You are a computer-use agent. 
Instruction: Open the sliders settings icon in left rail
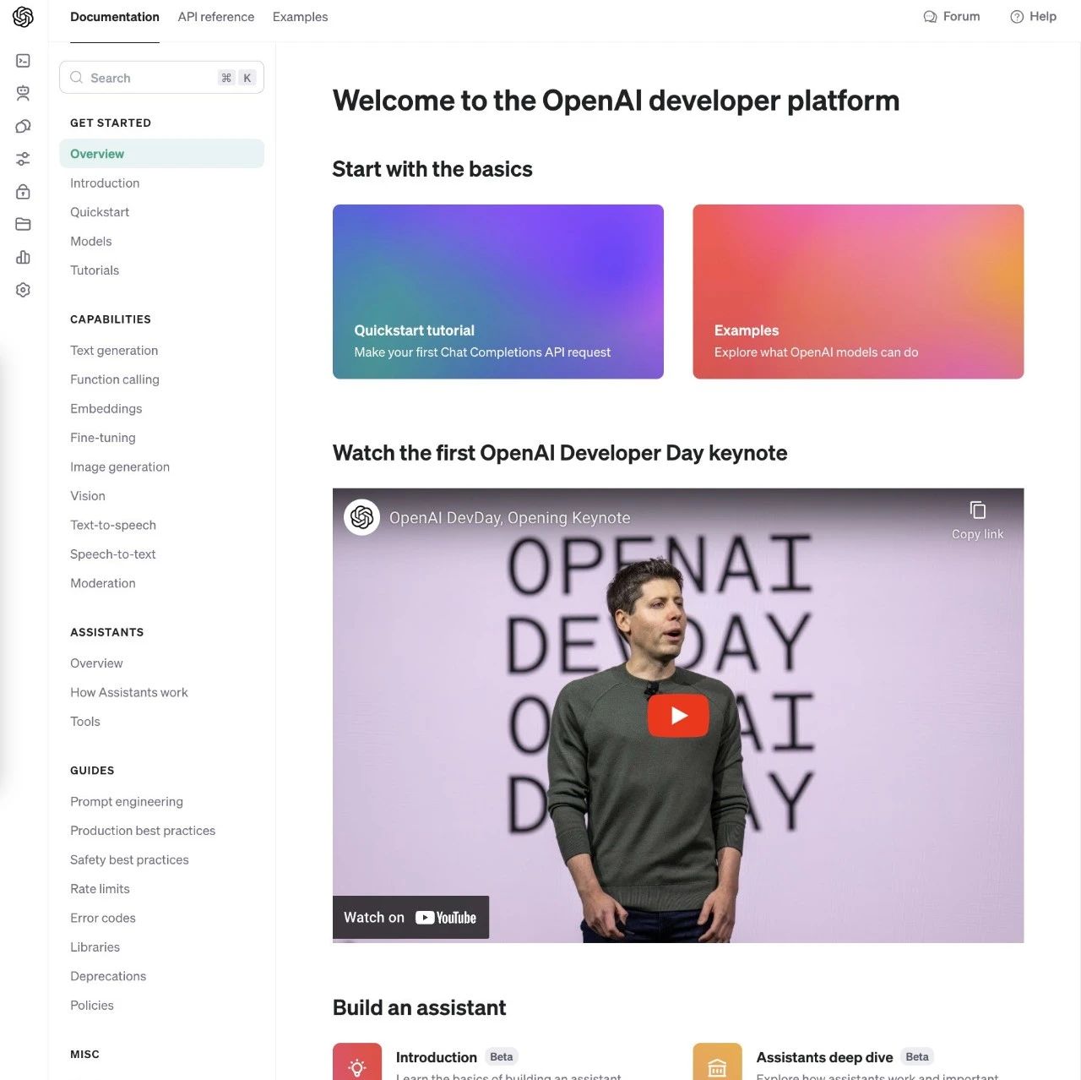[x=24, y=159]
